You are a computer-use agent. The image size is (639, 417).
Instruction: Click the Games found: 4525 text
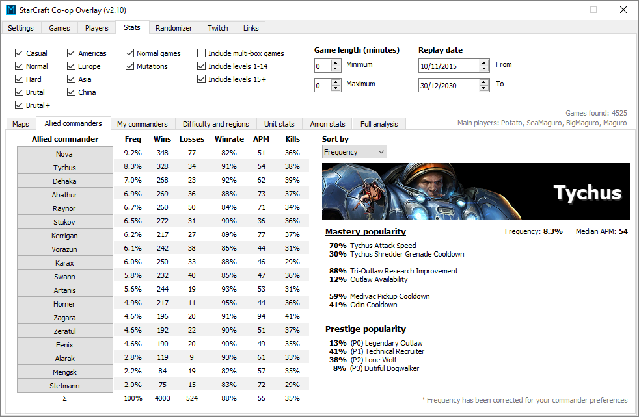(x=596, y=112)
